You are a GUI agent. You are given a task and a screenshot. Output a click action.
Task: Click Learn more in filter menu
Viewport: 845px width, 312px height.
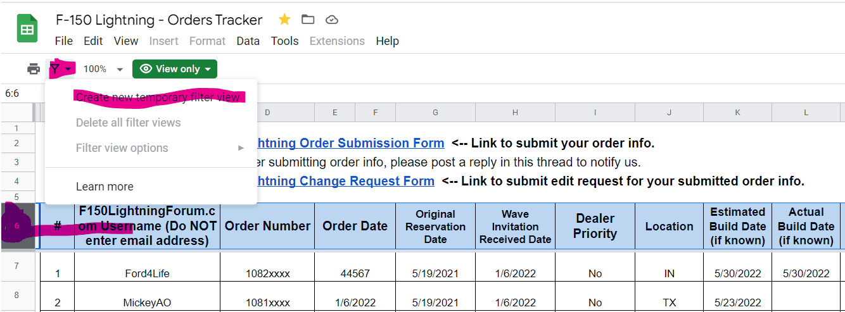coord(151,187)
